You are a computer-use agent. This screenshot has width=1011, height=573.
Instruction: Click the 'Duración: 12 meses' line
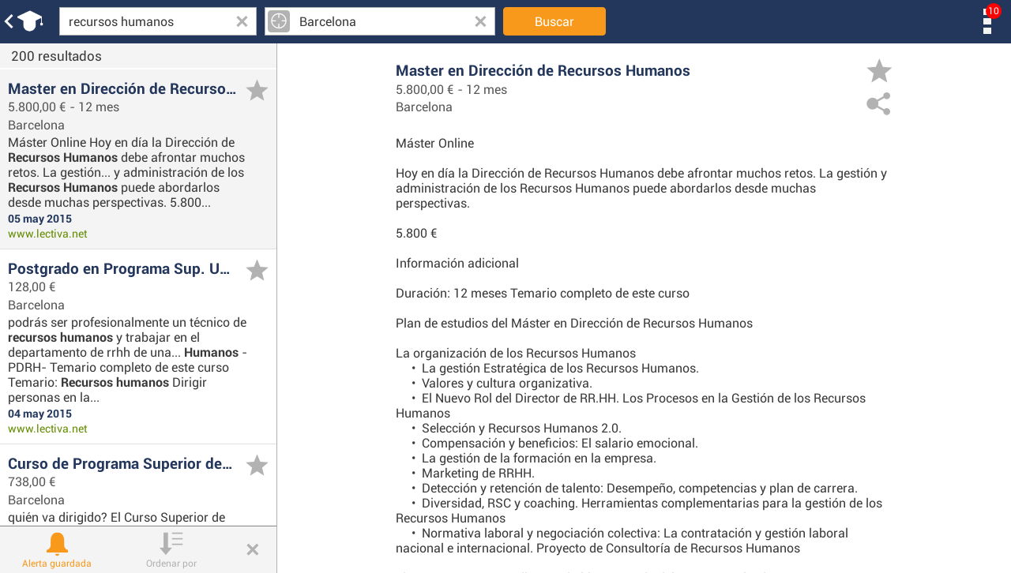pyautogui.click(x=543, y=293)
